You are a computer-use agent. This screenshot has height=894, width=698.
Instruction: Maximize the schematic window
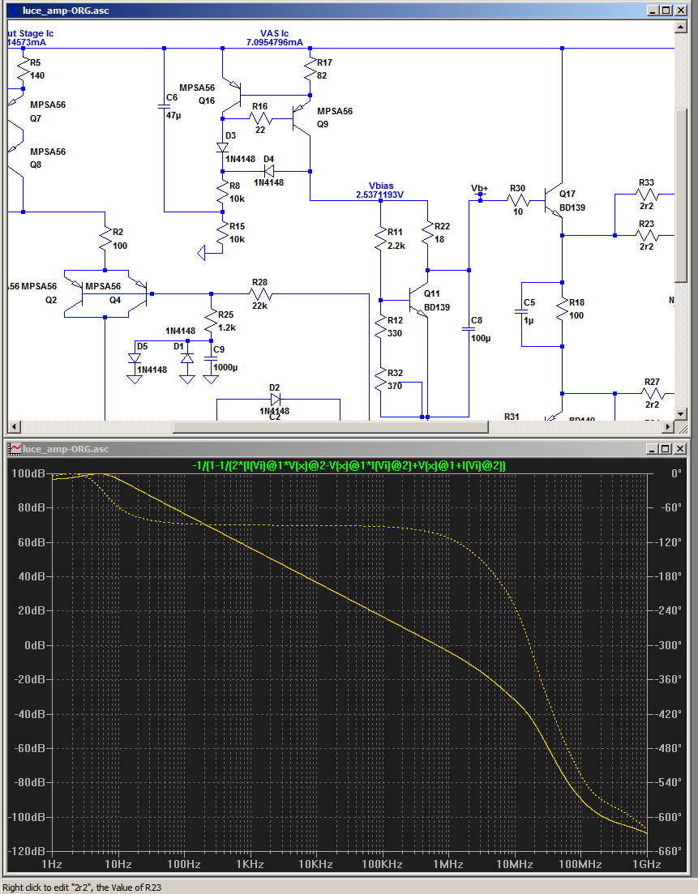pyautogui.click(x=666, y=11)
